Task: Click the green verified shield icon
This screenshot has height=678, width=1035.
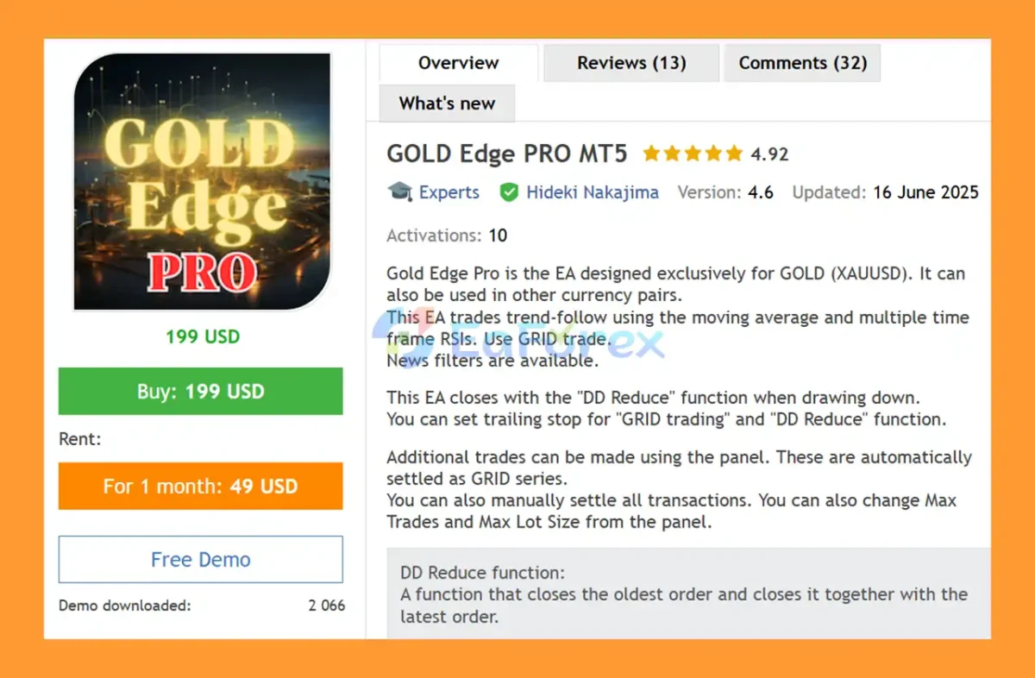Action: point(509,191)
